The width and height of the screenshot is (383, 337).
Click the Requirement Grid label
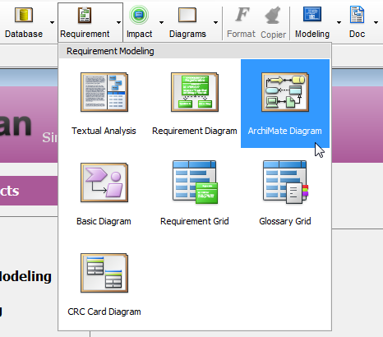(x=195, y=221)
